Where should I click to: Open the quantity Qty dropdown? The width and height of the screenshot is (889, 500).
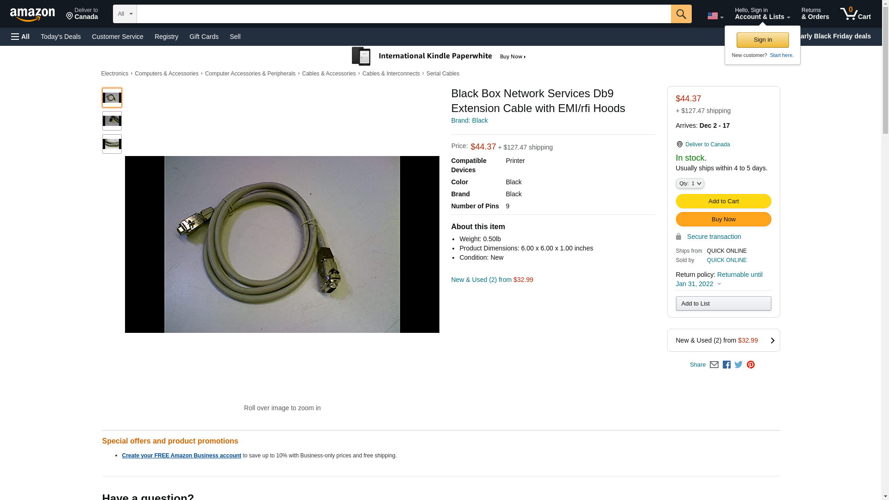pyautogui.click(x=689, y=183)
